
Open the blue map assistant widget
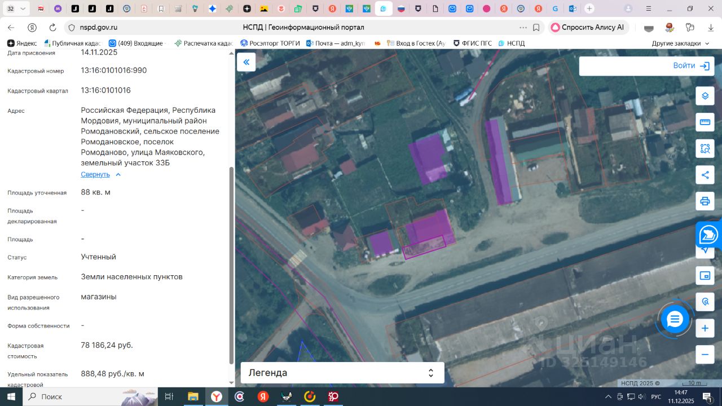(709, 235)
